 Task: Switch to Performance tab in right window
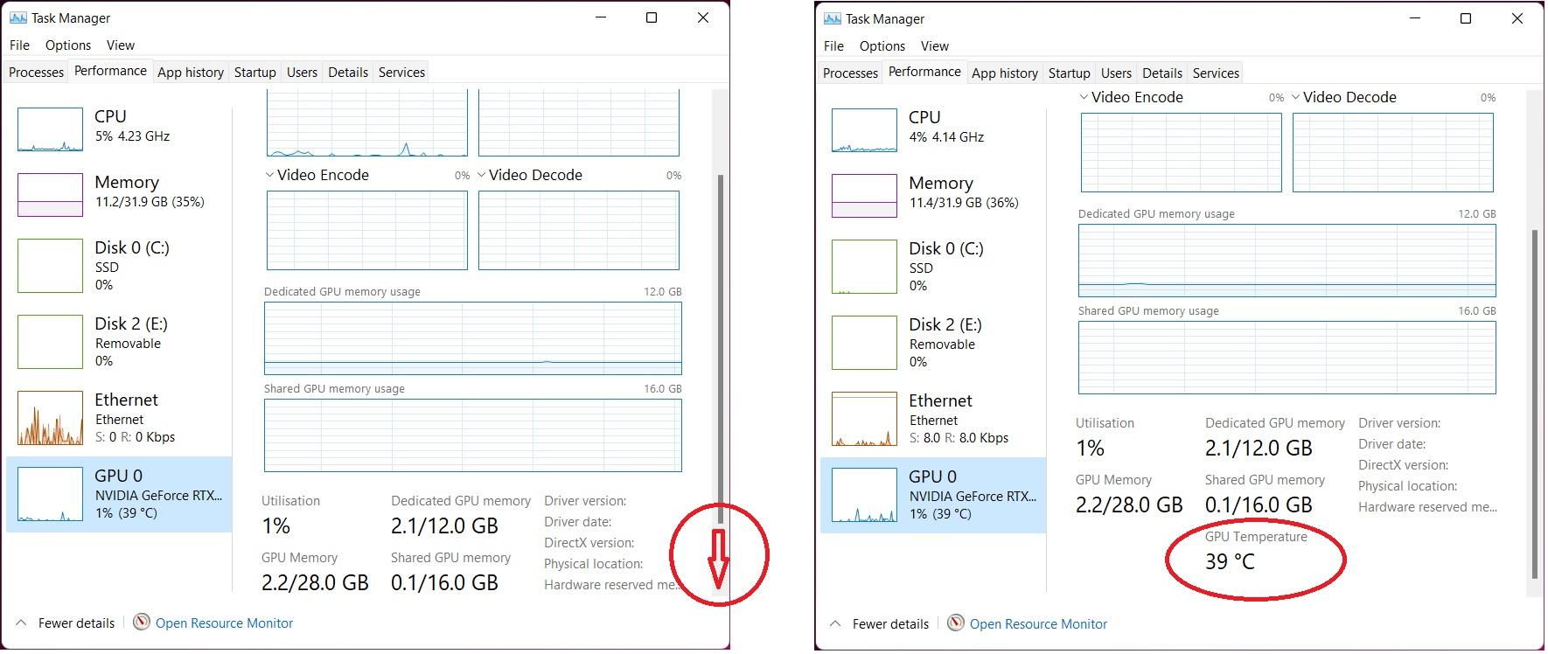click(924, 72)
